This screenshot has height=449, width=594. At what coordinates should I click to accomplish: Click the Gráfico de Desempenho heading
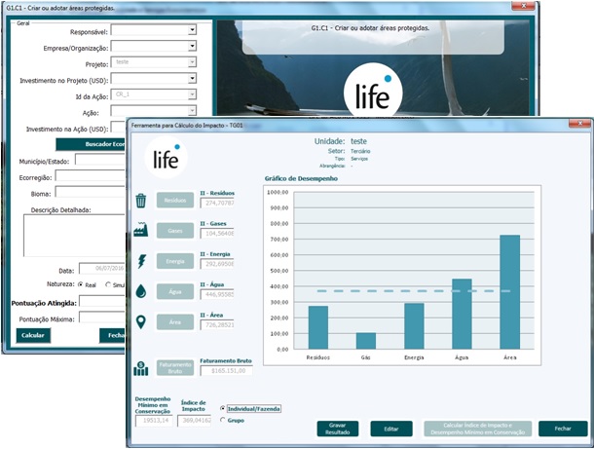click(301, 178)
